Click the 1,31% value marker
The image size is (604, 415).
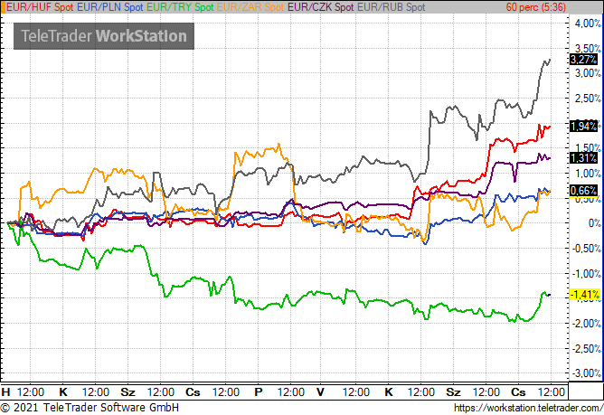pyautogui.click(x=583, y=157)
